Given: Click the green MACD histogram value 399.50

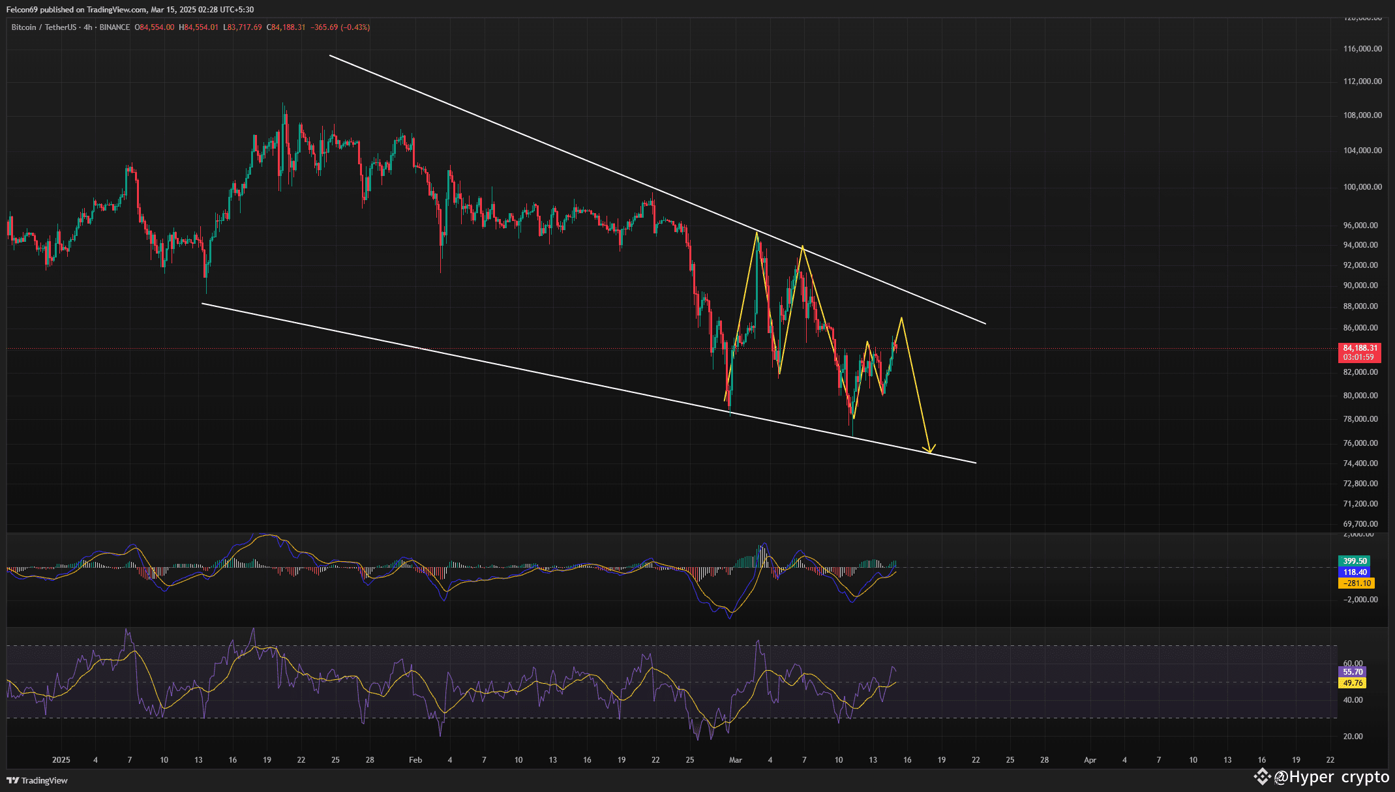Looking at the screenshot, I should [x=1354, y=561].
